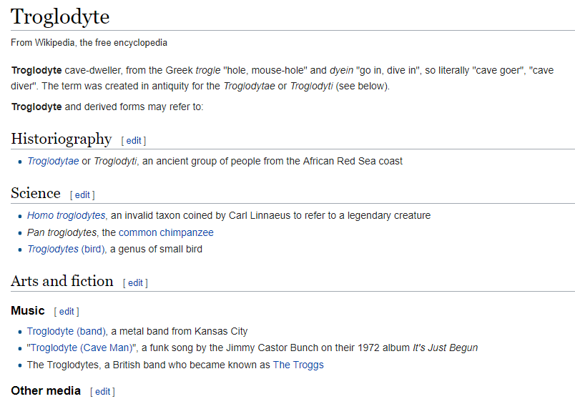Screen dimensions: 575x404
Task: Click the Arts and fiction heading
Action: click(x=62, y=281)
